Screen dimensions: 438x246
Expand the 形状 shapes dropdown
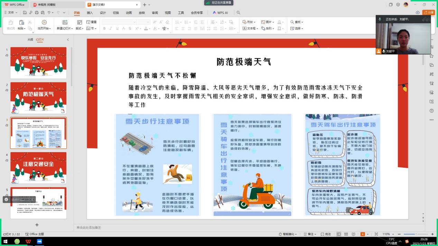pyautogui.click(x=249, y=22)
